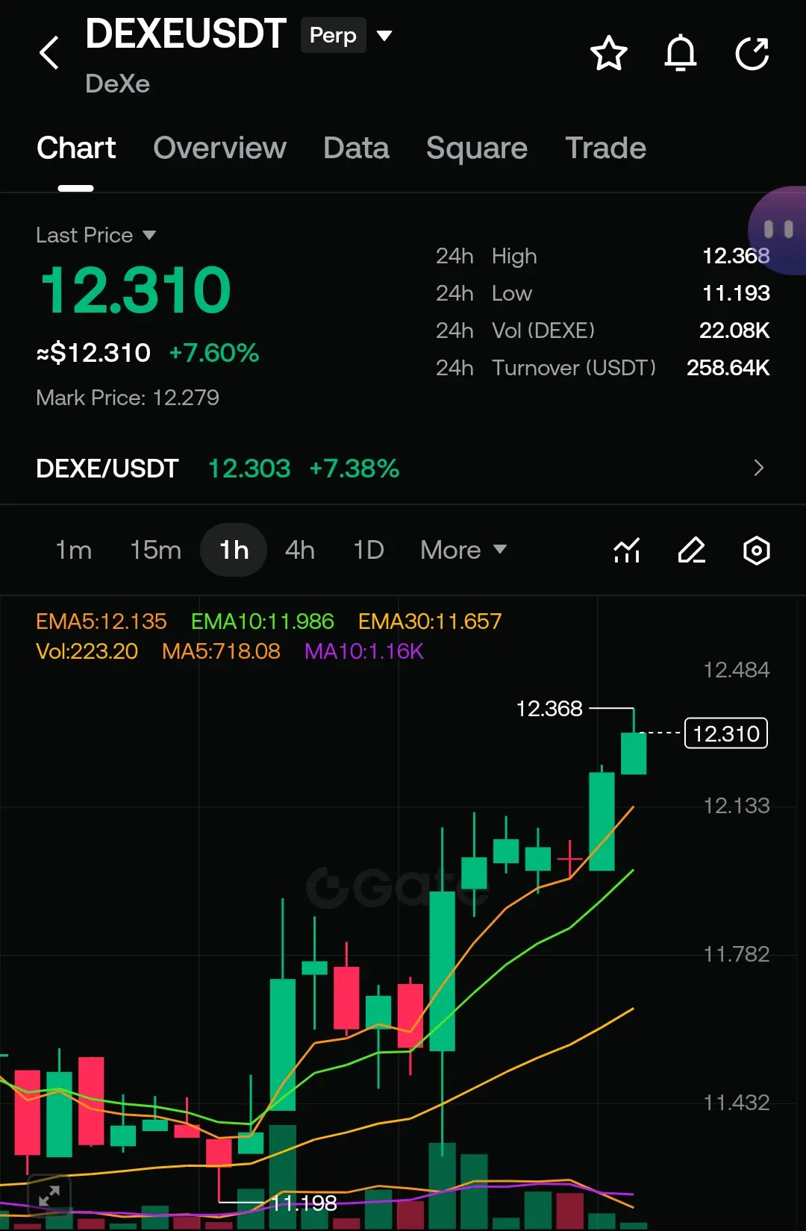Tap the purple floating assistant bubble
This screenshot has width=806, height=1231.
click(778, 230)
